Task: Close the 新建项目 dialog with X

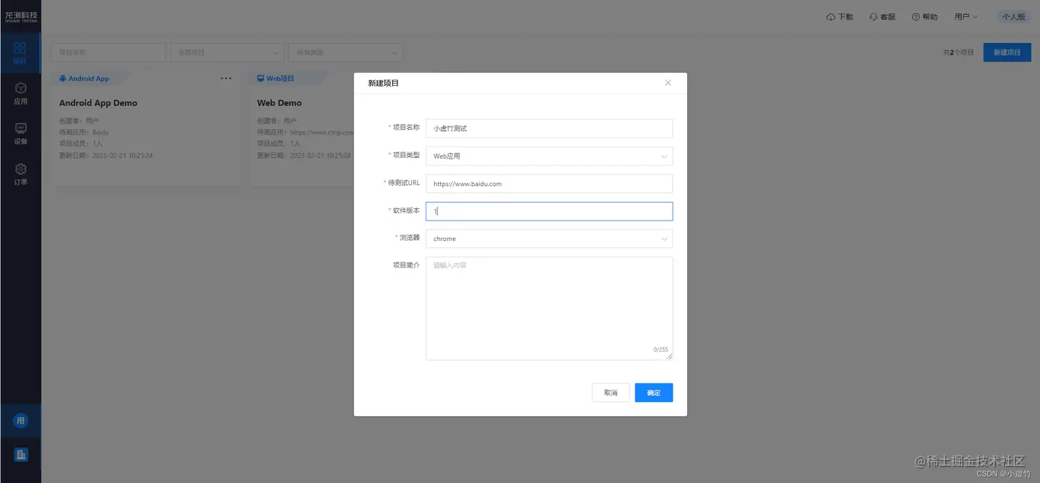Action: [x=668, y=82]
